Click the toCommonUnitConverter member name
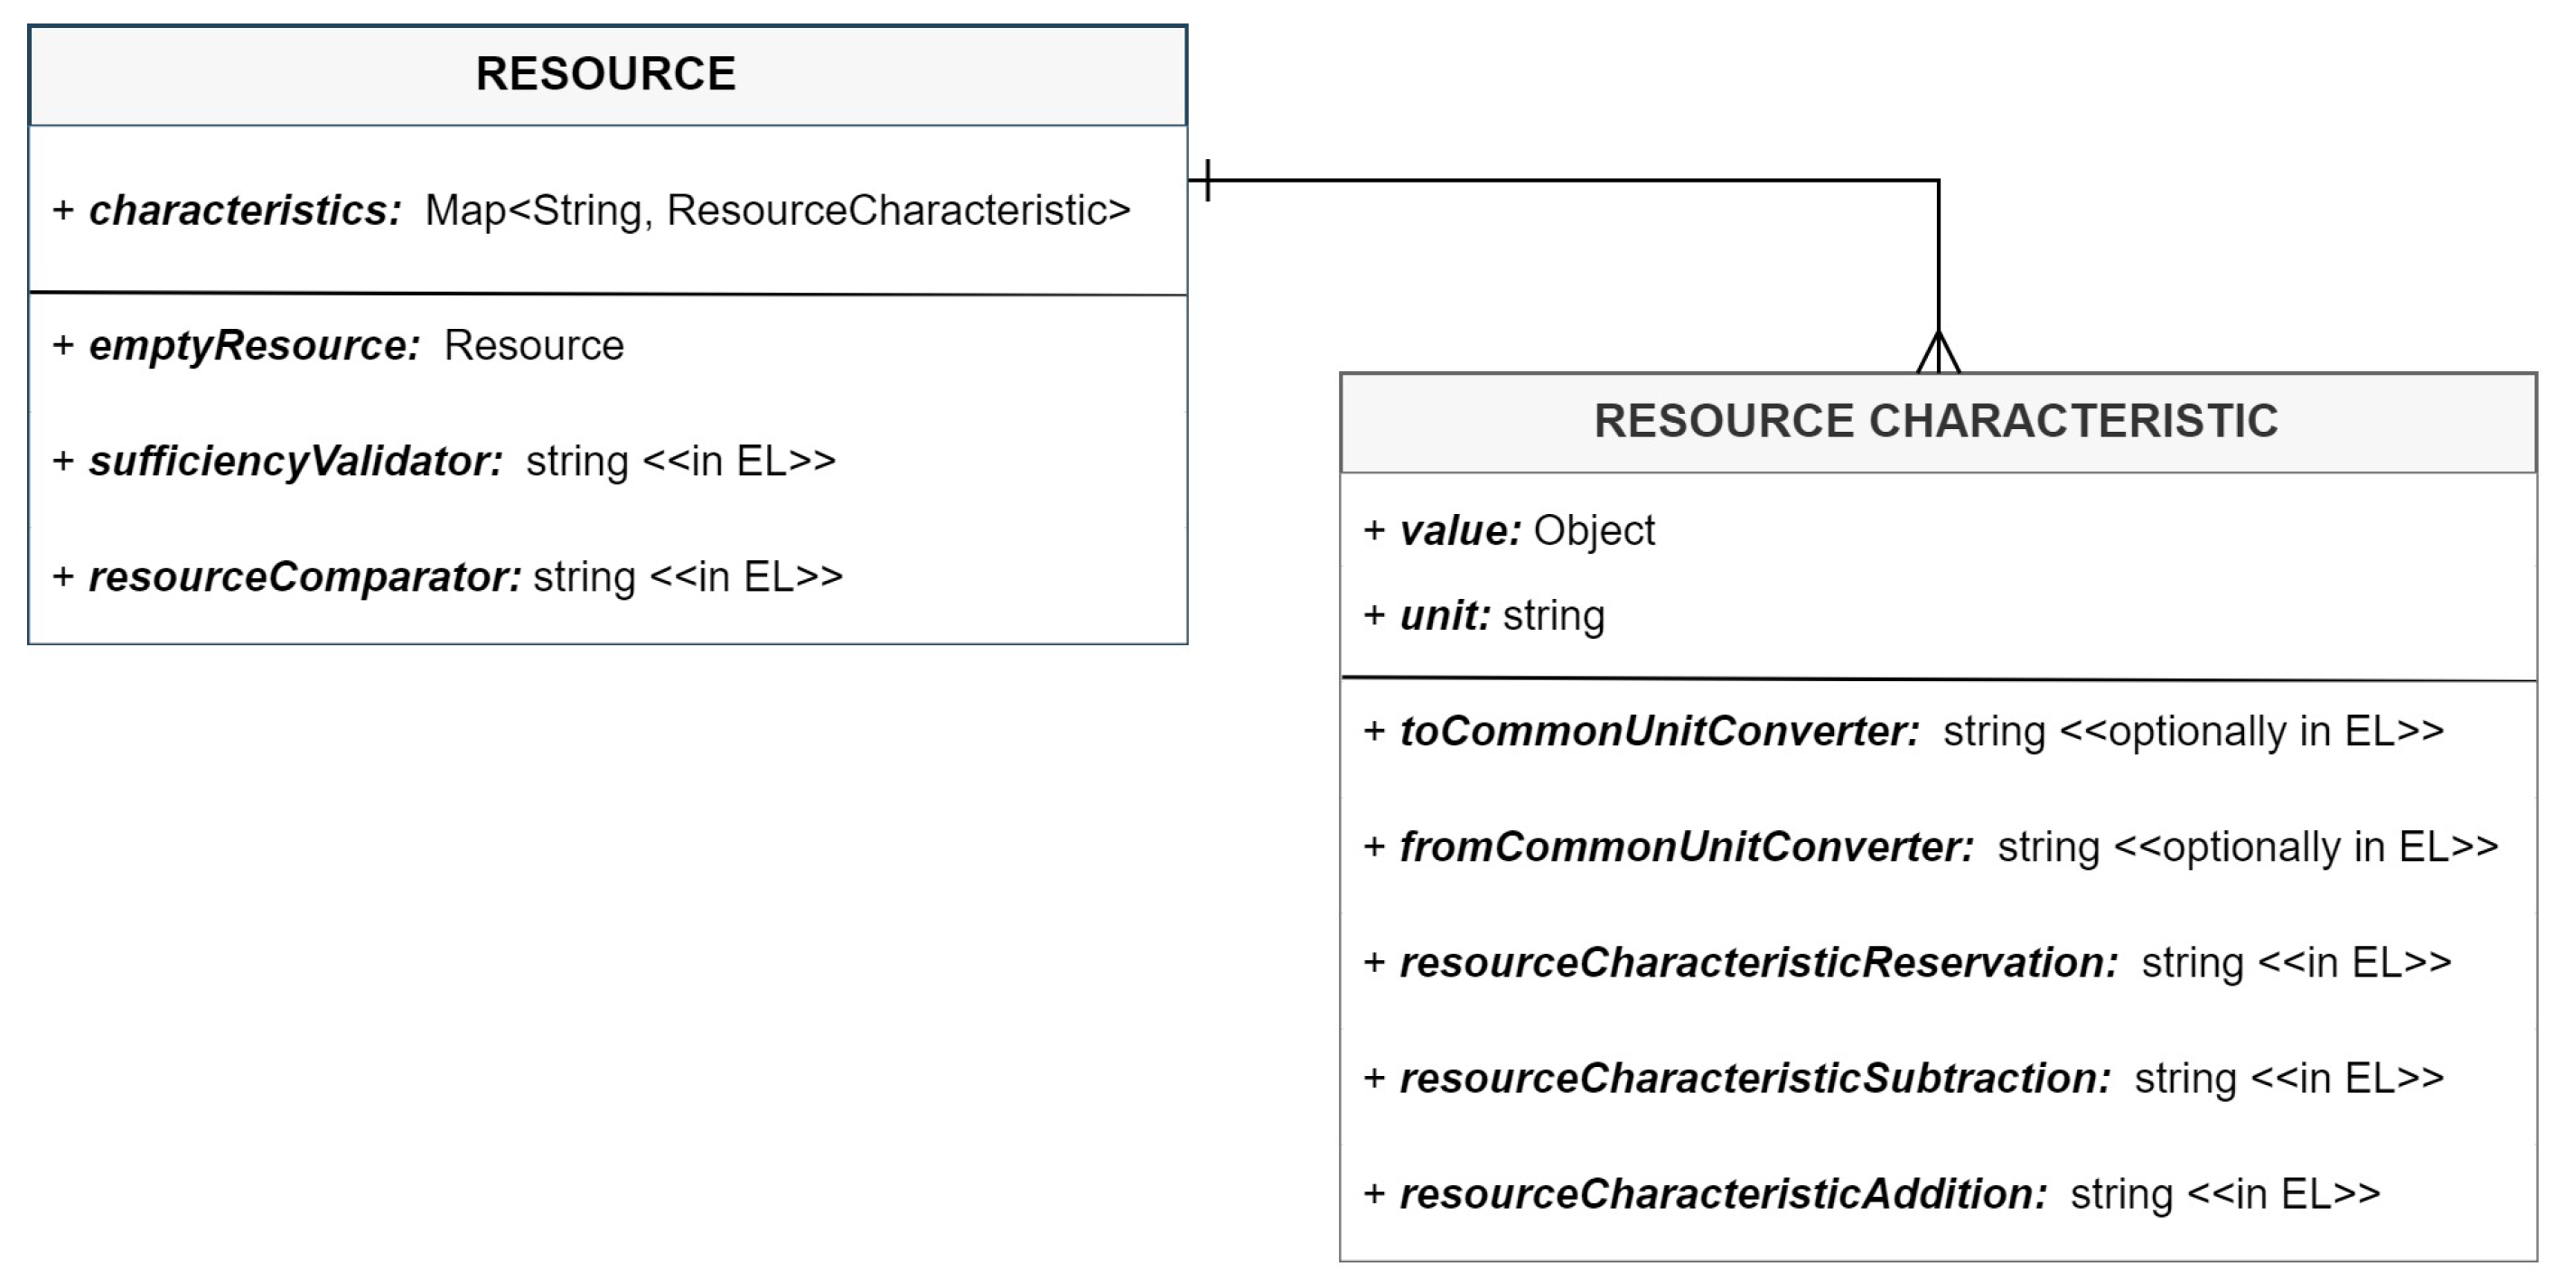 point(1659,732)
